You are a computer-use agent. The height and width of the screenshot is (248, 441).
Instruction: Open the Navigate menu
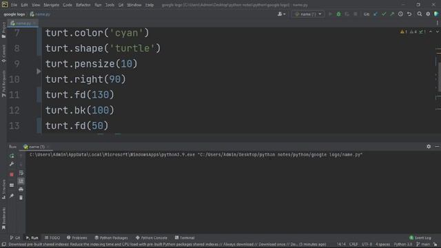(52, 5)
